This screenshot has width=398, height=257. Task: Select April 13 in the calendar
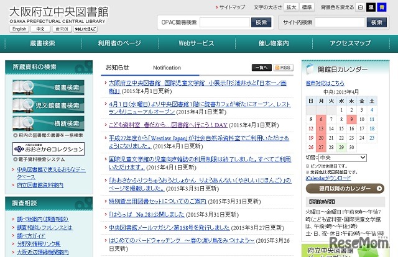[321, 128]
